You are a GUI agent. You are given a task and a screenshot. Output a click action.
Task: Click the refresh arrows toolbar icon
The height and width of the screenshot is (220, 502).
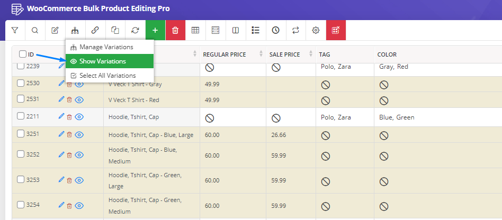(135, 30)
